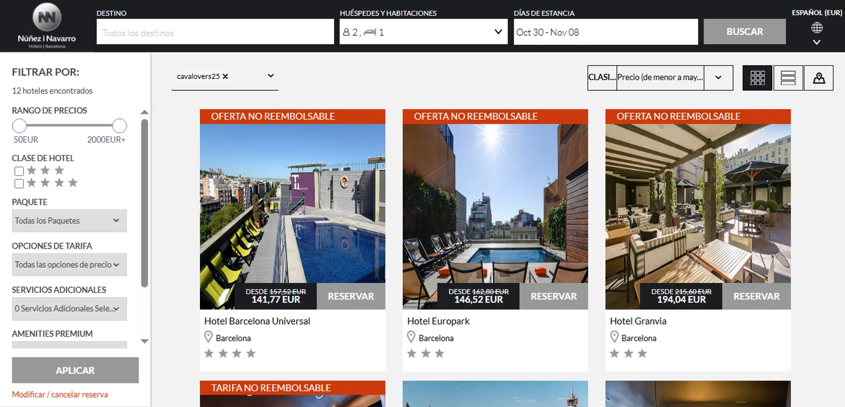Check the three-star hotel class box
The width and height of the screenshot is (845, 407).
click(19, 171)
